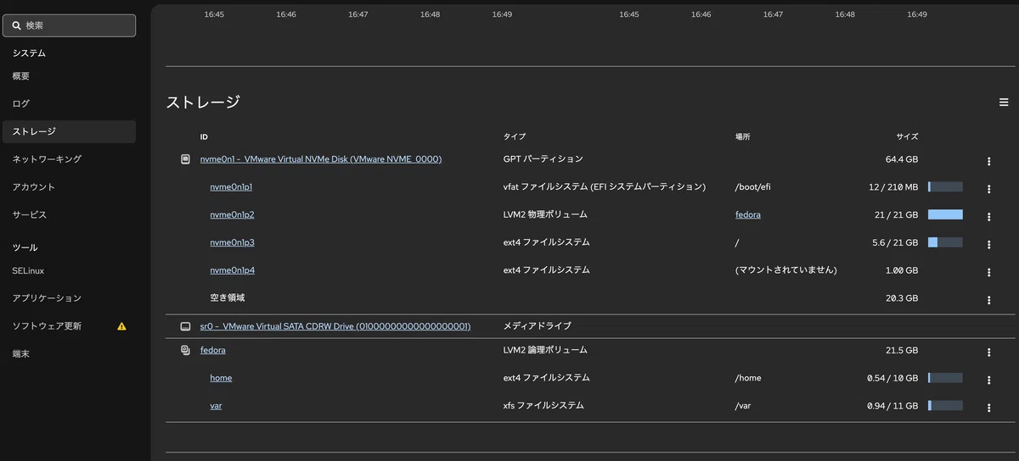Click the xfs ファイルシステム type text
Image resolution: width=1019 pixels, height=461 pixels.
543,406
